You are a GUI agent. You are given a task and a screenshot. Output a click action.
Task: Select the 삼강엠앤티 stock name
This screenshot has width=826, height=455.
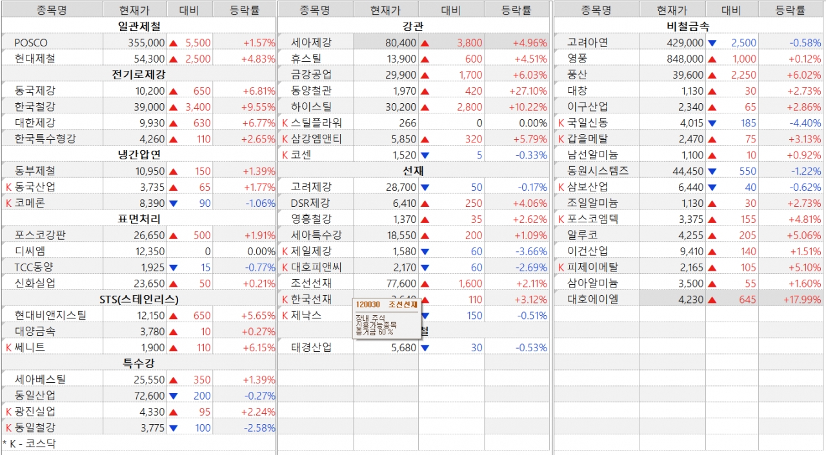coord(317,139)
